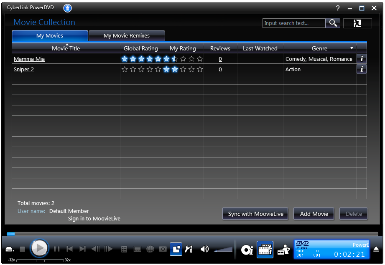Image resolution: width=385 pixels, height=265 pixels.
Task: Switch to My Movies tab
Action: [x=50, y=35]
